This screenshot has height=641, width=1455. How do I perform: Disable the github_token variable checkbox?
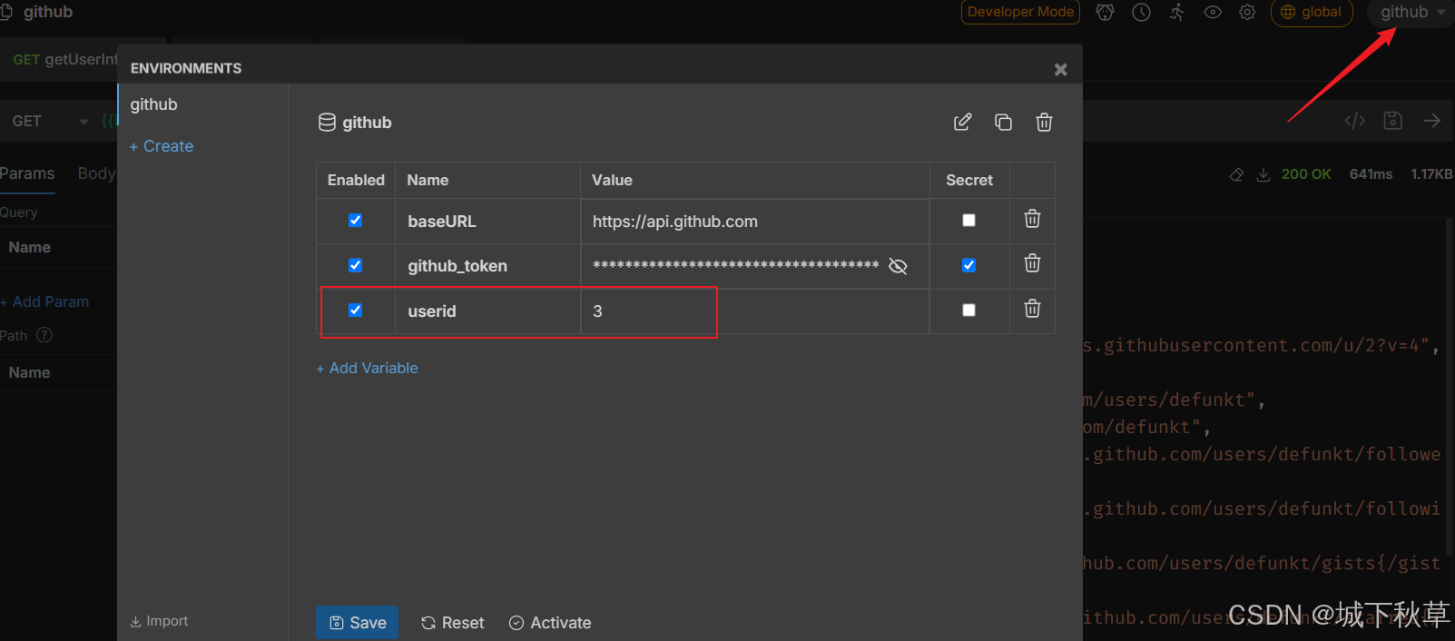[x=356, y=265]
